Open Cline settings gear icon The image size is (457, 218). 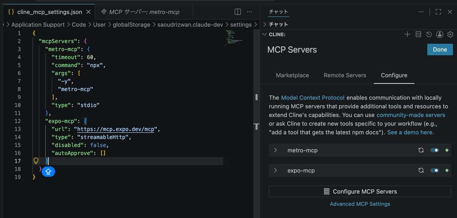tap(450, 34)
